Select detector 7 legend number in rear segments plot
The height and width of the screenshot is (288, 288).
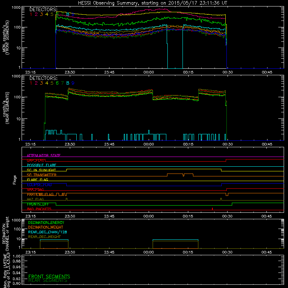[62, 83]
